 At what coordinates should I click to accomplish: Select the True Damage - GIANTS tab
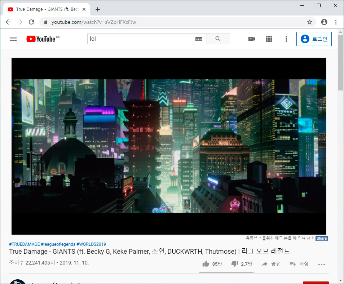pyautogui.click(x=47, y=9)
